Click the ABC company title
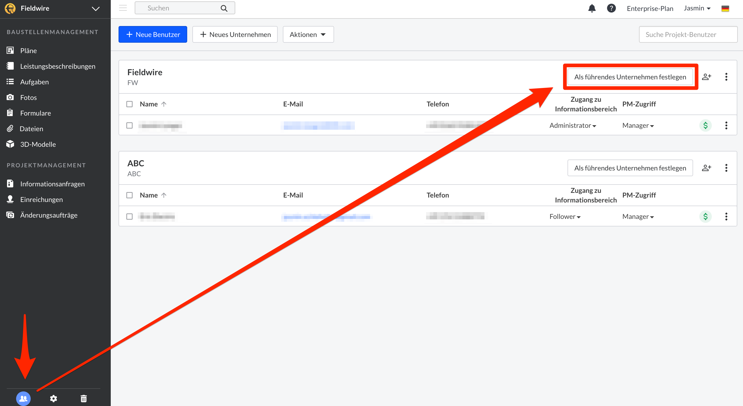This screenshot has width=743, height=406. click(135, 163)
